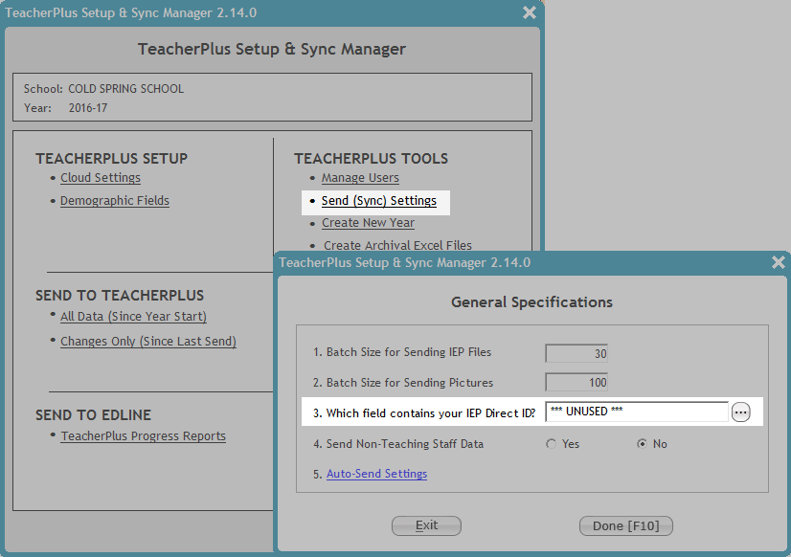791x557 pixels.
Task: Open Demographic Fields link
Action: point(115,201)
